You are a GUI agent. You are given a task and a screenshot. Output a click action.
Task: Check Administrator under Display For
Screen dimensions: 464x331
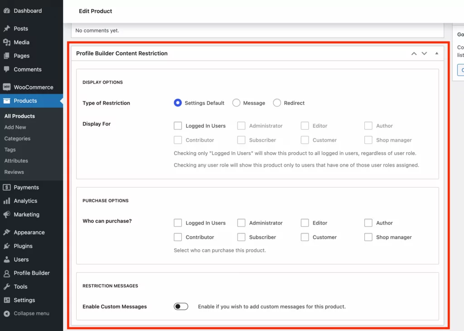pos(241,126)
